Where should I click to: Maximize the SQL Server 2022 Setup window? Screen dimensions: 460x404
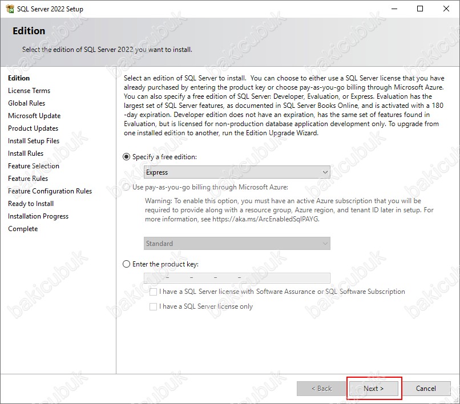(x=420, y=9)
